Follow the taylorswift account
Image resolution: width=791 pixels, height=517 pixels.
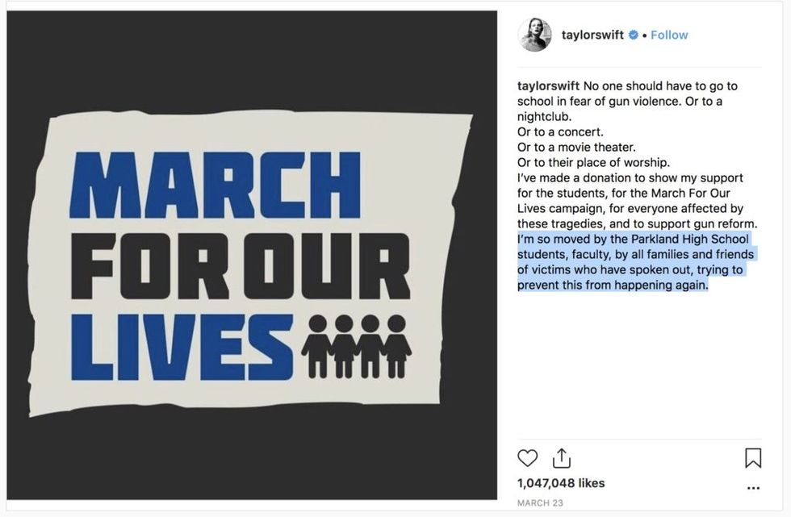click(669, 35)
